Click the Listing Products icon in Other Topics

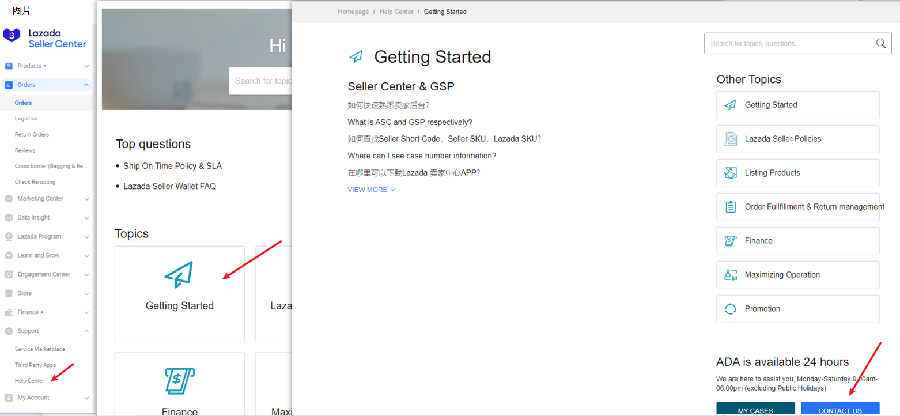pos(731,173)
